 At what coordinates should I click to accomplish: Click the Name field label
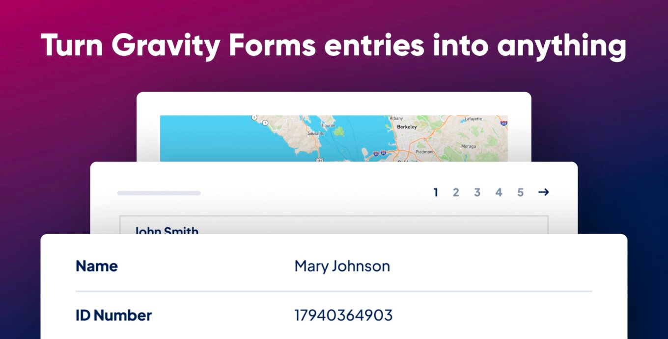[x=97, y=266]
